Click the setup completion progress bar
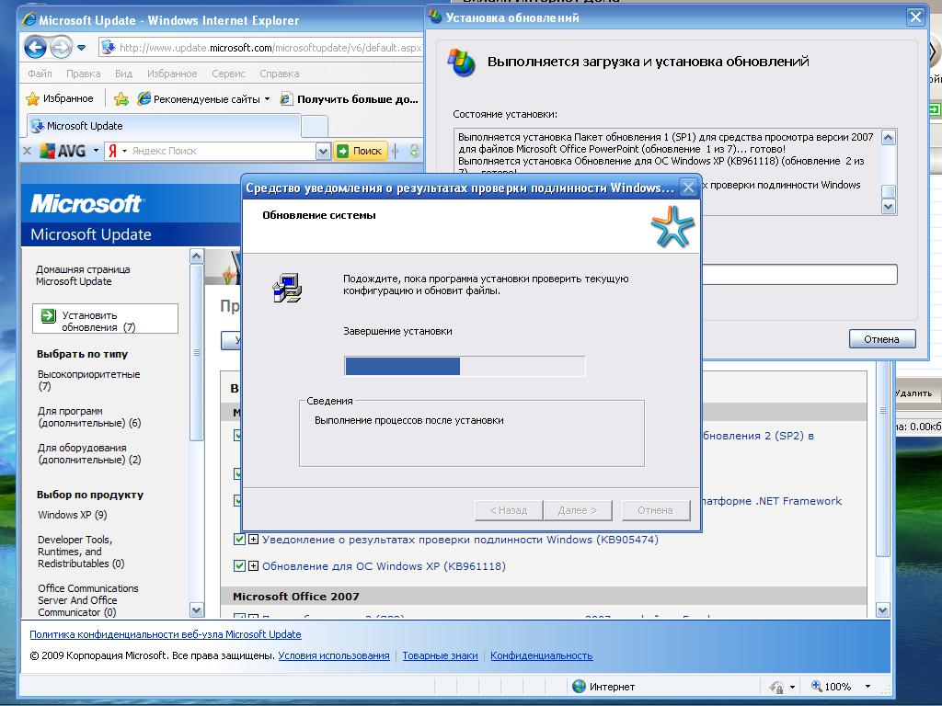This screenshot has width=942, height=706. 465,367
